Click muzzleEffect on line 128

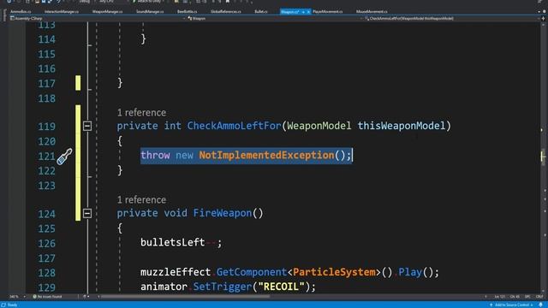(176, 272)
